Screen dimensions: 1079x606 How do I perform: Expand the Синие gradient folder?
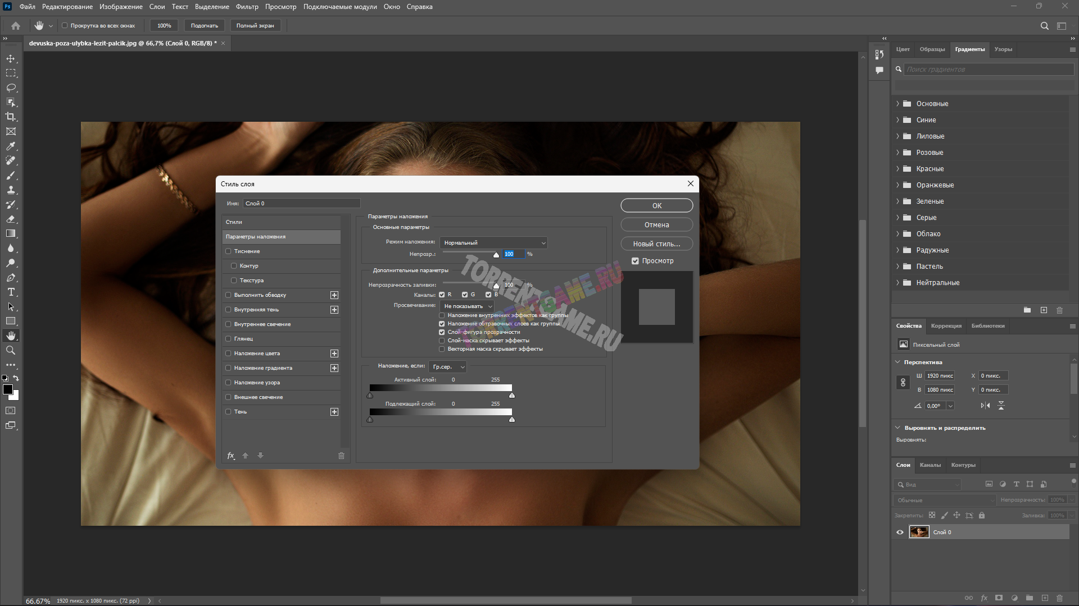click(x=897, y=120)
